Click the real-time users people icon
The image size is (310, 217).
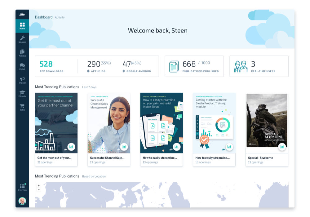(x=241, y=67)
